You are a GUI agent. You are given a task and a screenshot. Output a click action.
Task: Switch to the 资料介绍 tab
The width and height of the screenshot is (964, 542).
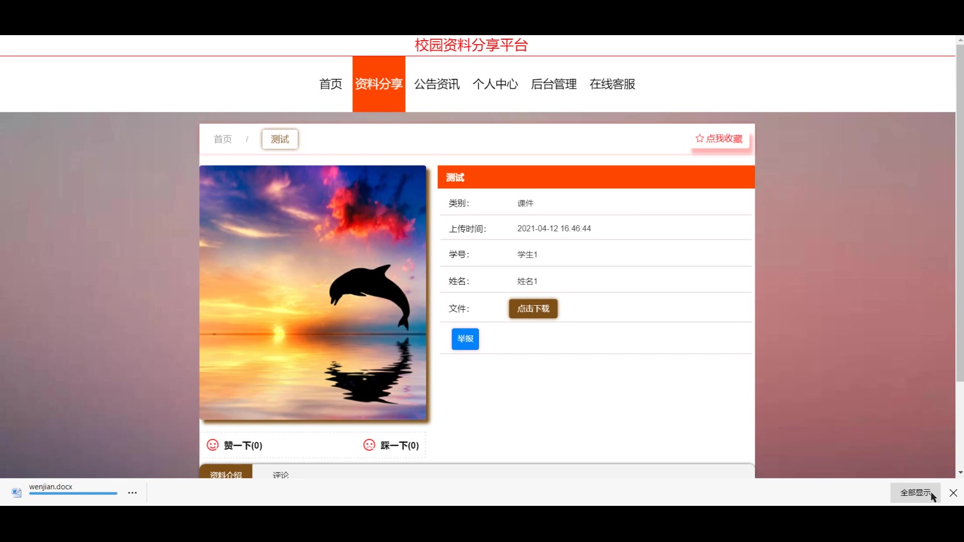[x=226, y=473]
